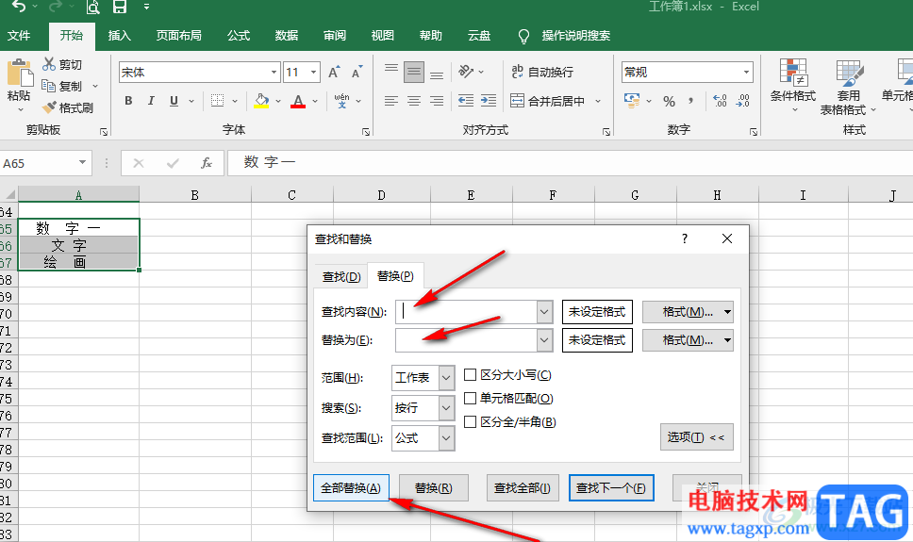Open the File menu tab
Image resolution: width=913 pixels, height=542 pixels.
click(19, 36)
